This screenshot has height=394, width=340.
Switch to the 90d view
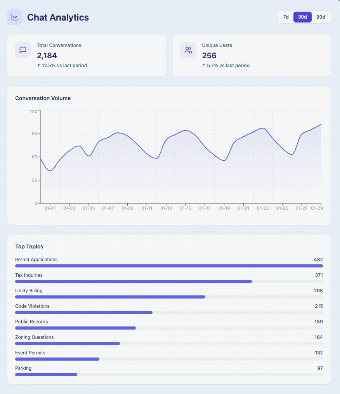320,17
